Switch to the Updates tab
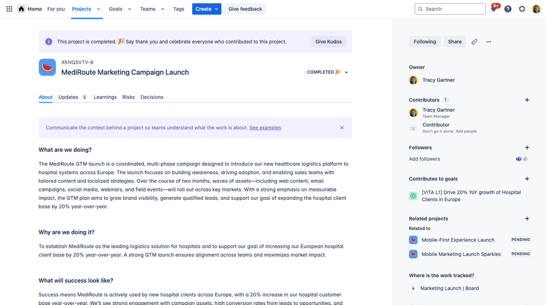 click(x=73, y=97)
